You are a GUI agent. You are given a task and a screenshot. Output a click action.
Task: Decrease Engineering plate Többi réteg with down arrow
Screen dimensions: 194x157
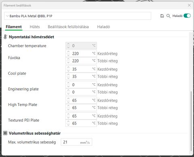(68, 94)
